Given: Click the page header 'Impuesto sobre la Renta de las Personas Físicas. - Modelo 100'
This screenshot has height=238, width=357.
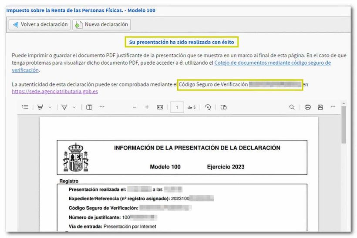Looking at the screenshot, I should (81, 10).
